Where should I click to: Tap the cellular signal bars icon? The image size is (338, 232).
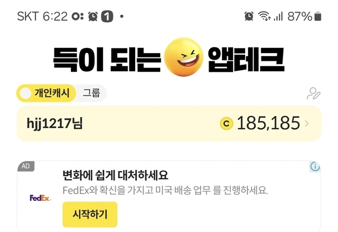click(278, 16)
